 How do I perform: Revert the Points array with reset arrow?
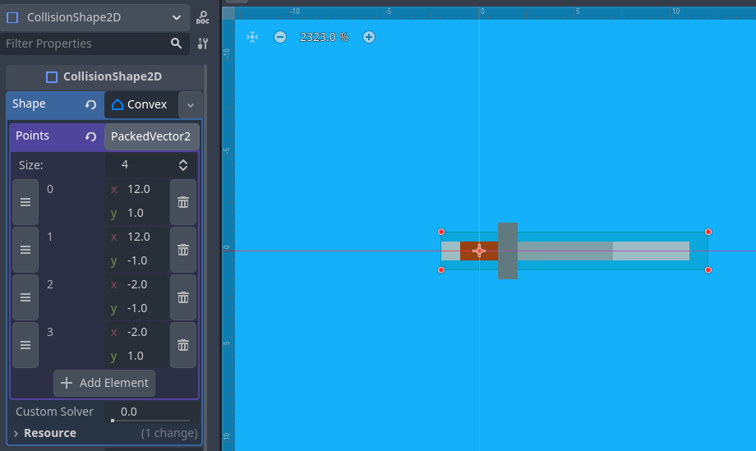click(90, 136)
